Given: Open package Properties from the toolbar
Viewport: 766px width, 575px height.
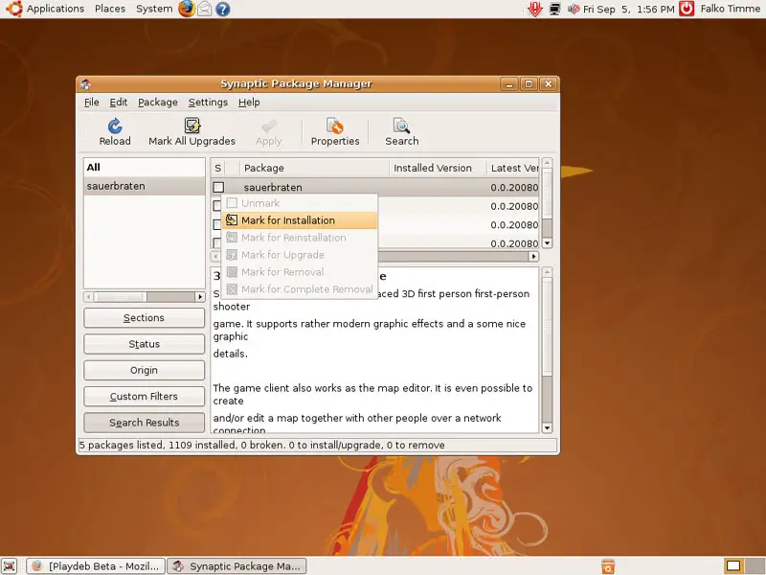Looking at the screenshot, I should [335, 132].
